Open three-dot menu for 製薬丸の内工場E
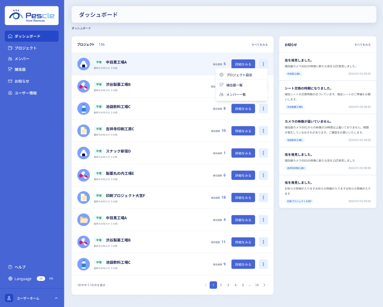Image resolution: width=383 pixels, height=307 pixels. pos(263,175)
